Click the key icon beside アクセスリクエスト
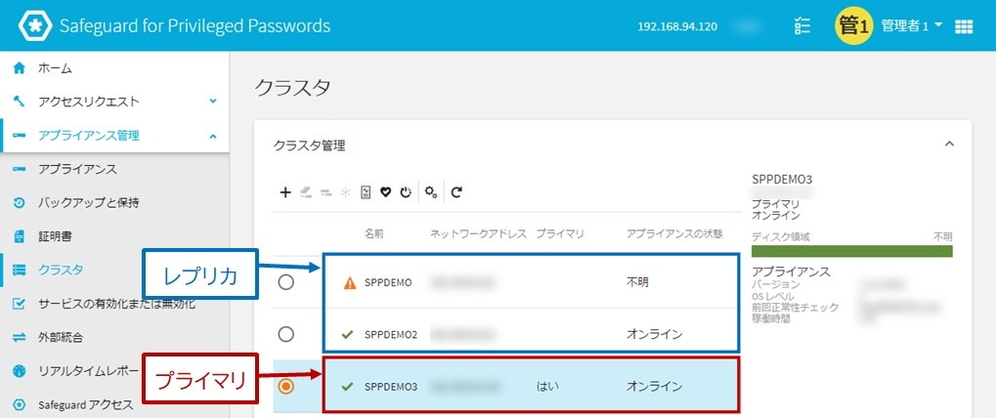This screenshot has height=418, width=996. pyautogui.click(x=19, y=102)
